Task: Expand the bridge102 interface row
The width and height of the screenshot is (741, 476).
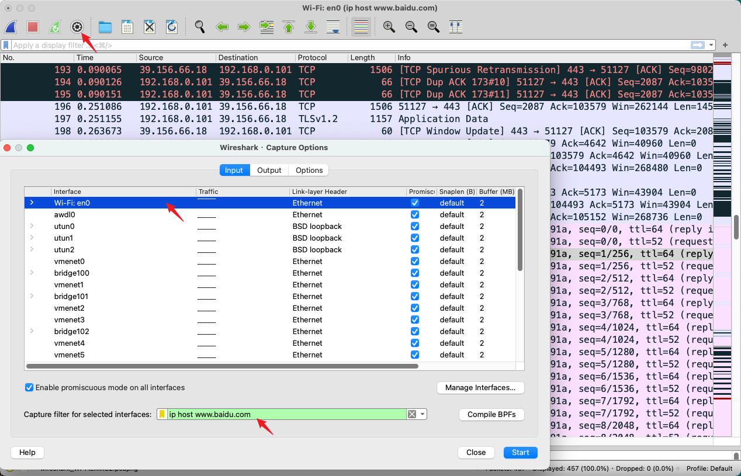Action: coord(32,331)
